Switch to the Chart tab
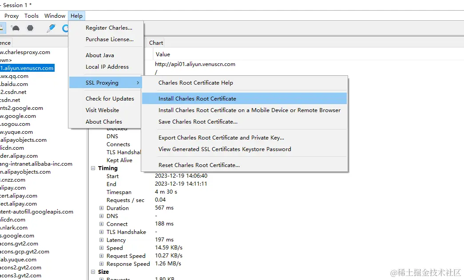 coord(156,43)
